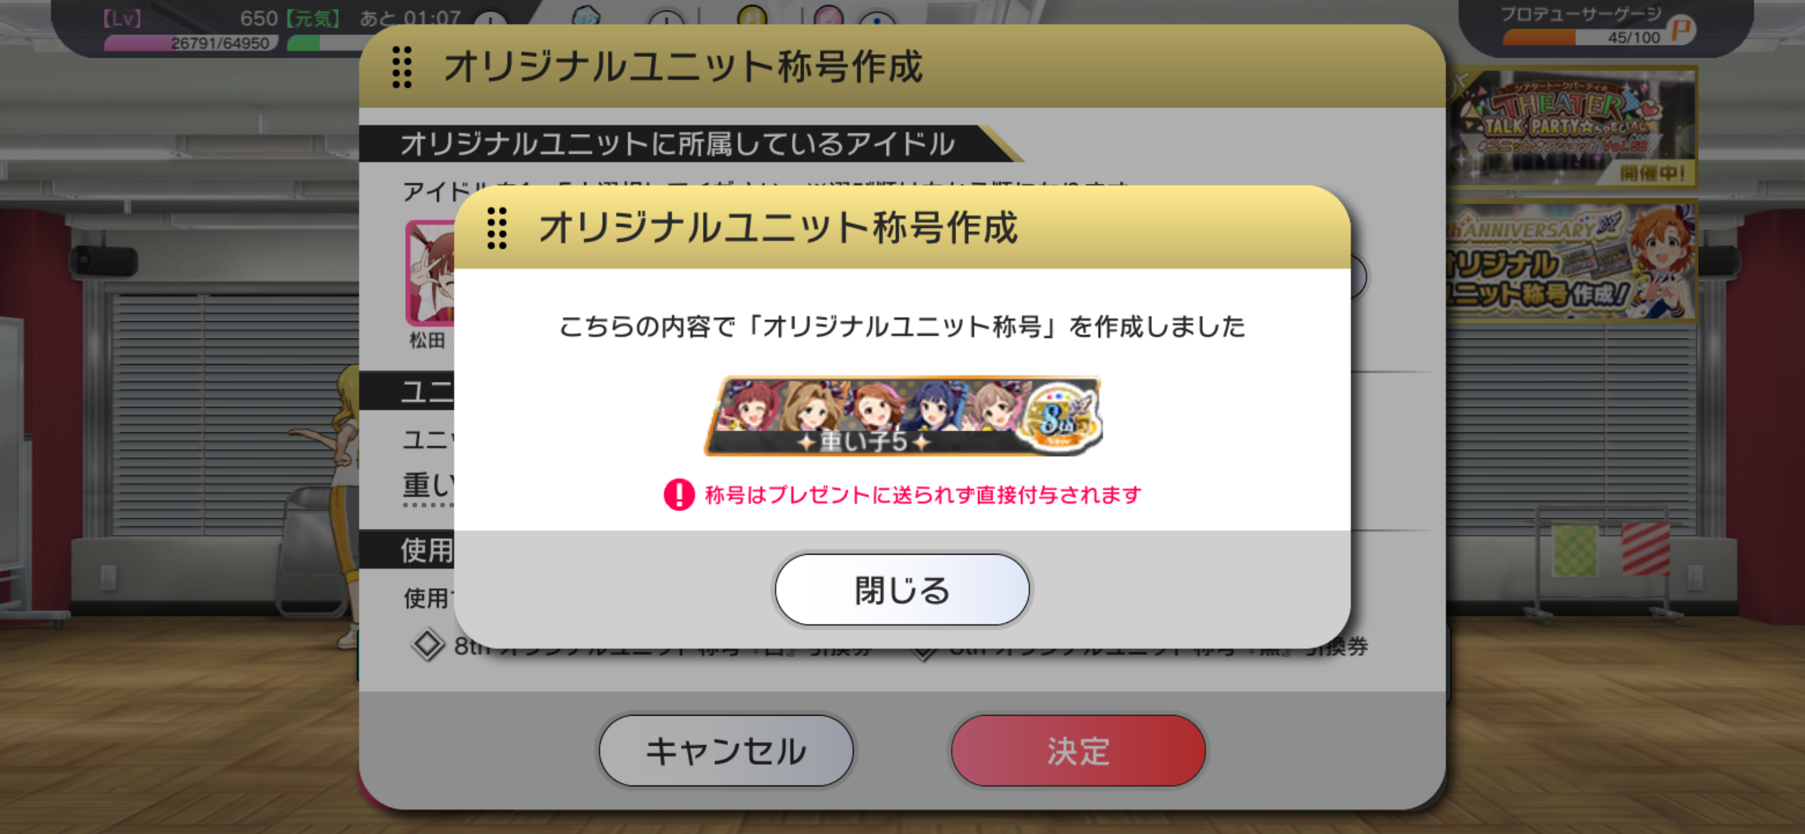Click the diamond icon beside 8th ticket
The height and width of the screenshot is (834, 1805).
tap(428, 644)
